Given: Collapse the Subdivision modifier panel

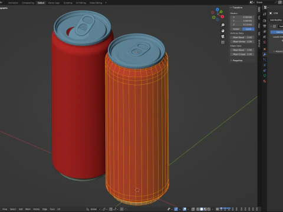Looking at the screenshot, I should point(271,26).
